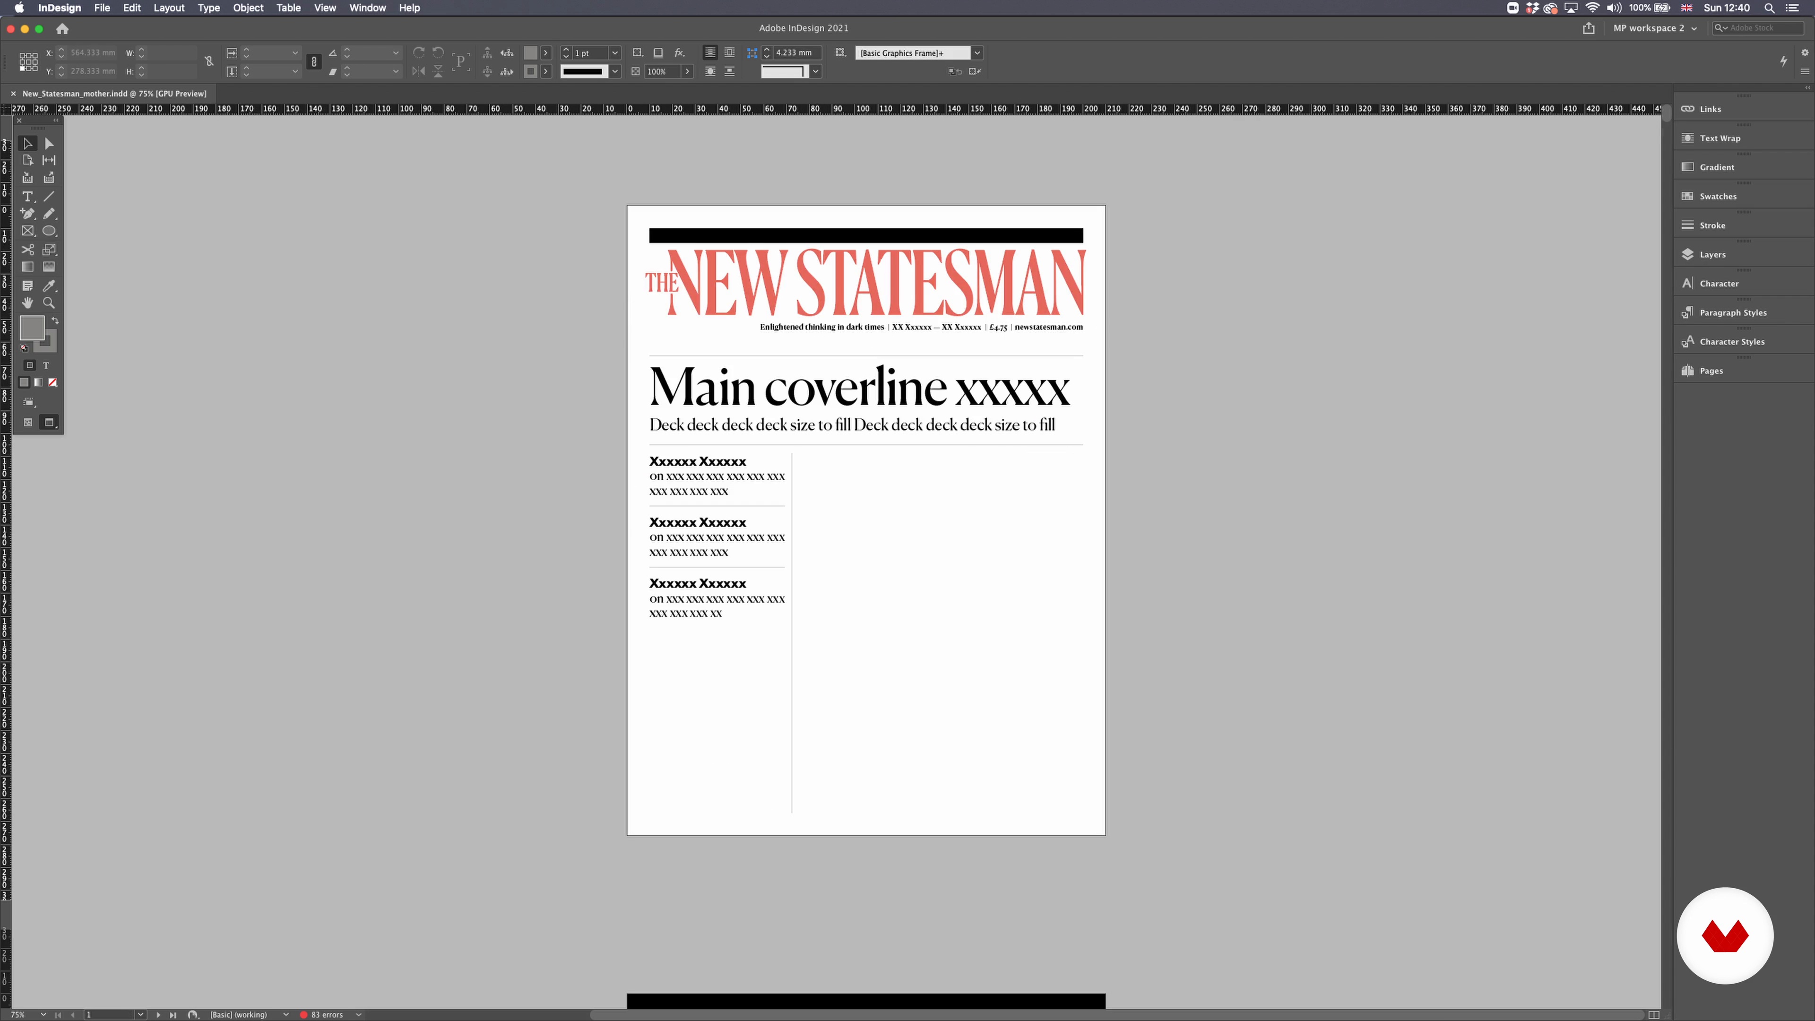Select the Selection tool arrow

point(27,143)
